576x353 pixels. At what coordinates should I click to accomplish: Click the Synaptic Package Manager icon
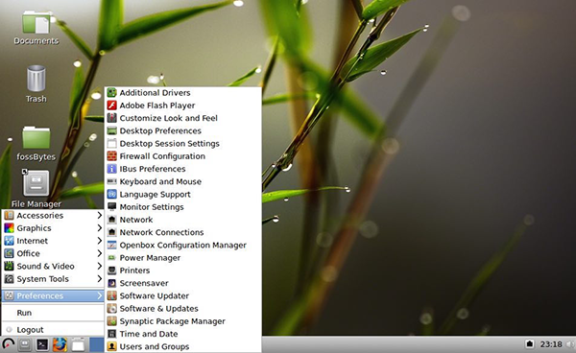point(111,321)
